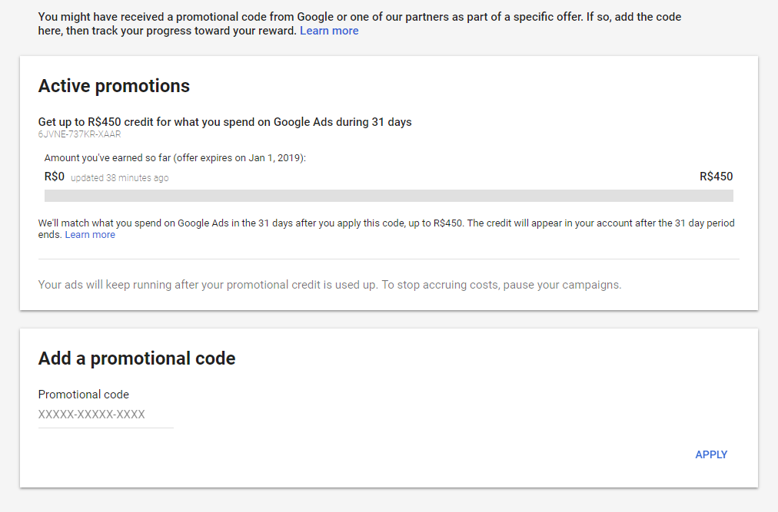Click the R$450 maximum credit value
This screenshot has height=512, width=778.
pyautogui.click(x=716, y=177)
